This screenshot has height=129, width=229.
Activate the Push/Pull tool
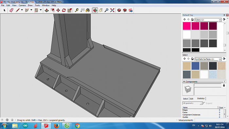pos(47,10)
